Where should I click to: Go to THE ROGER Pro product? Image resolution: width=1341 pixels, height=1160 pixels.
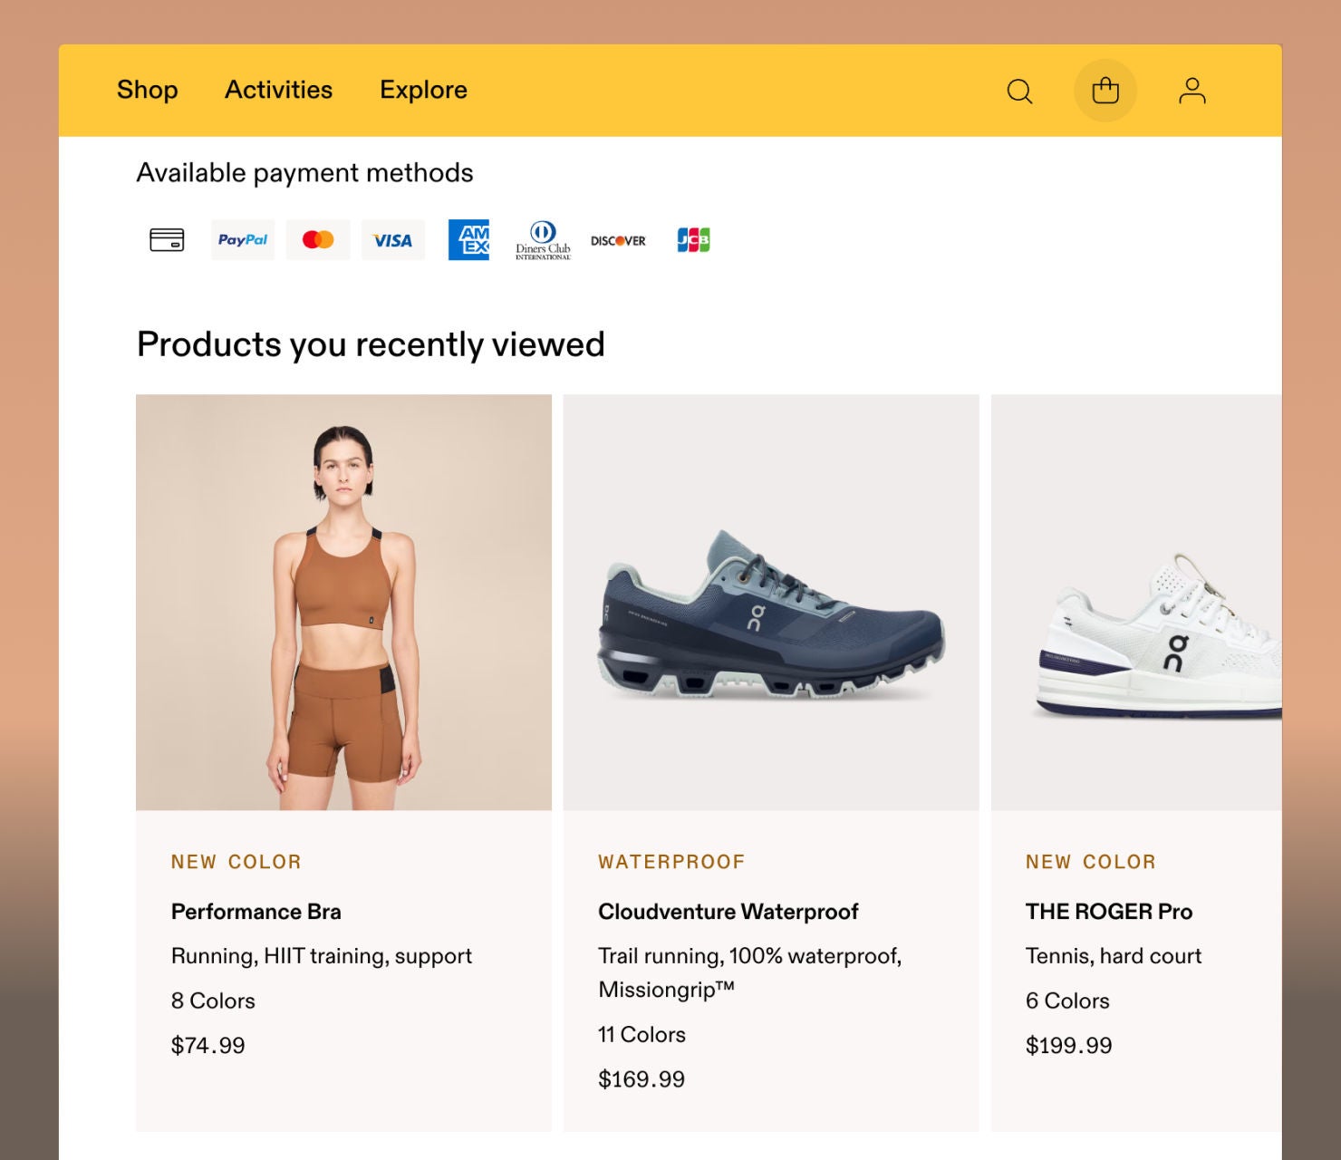coord(1108,912)
